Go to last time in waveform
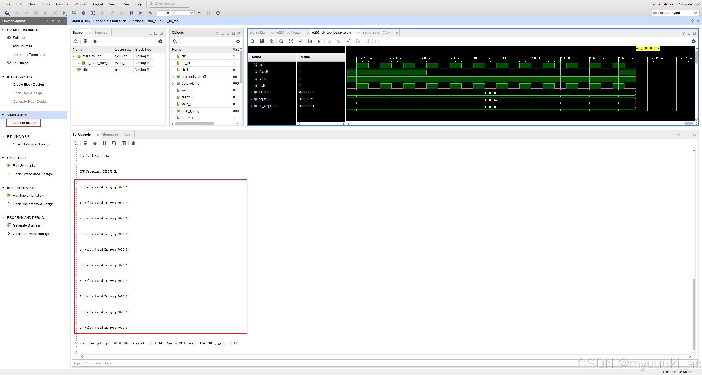Screen dimensions: 702x375 [x=320, y=41]
